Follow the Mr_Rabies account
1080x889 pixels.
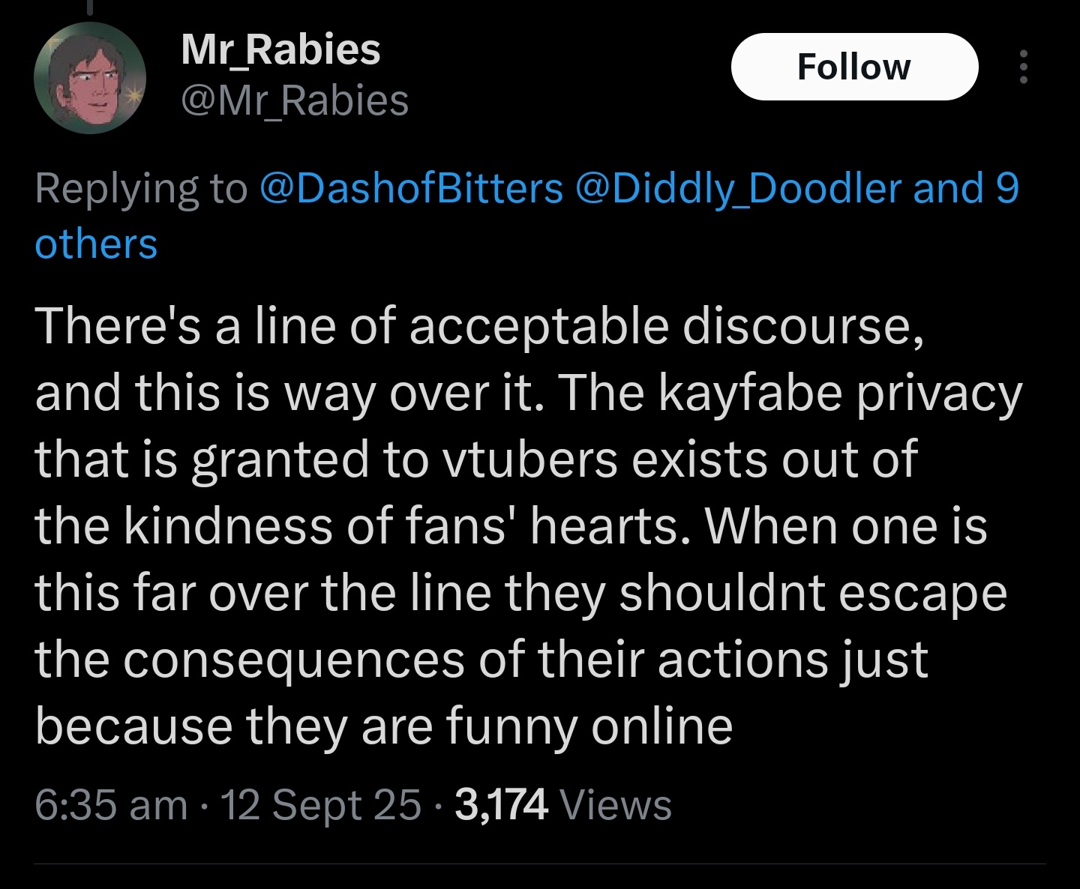point(854,67)
